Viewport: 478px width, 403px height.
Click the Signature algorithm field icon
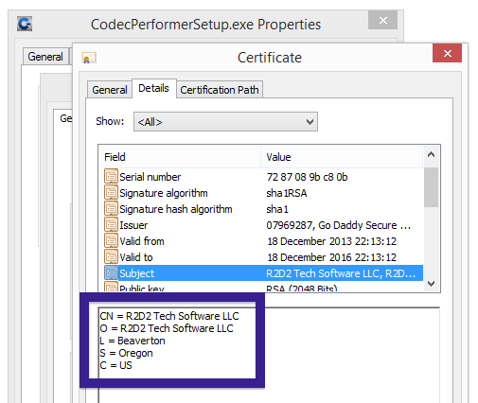pos(111,192)
